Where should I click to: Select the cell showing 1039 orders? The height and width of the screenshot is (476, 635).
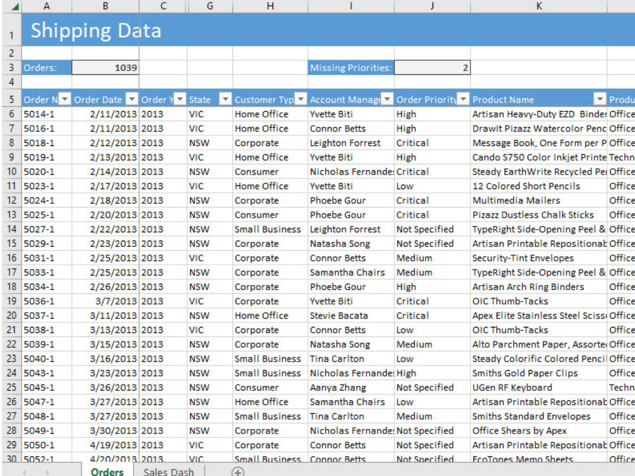pos(105,67)
